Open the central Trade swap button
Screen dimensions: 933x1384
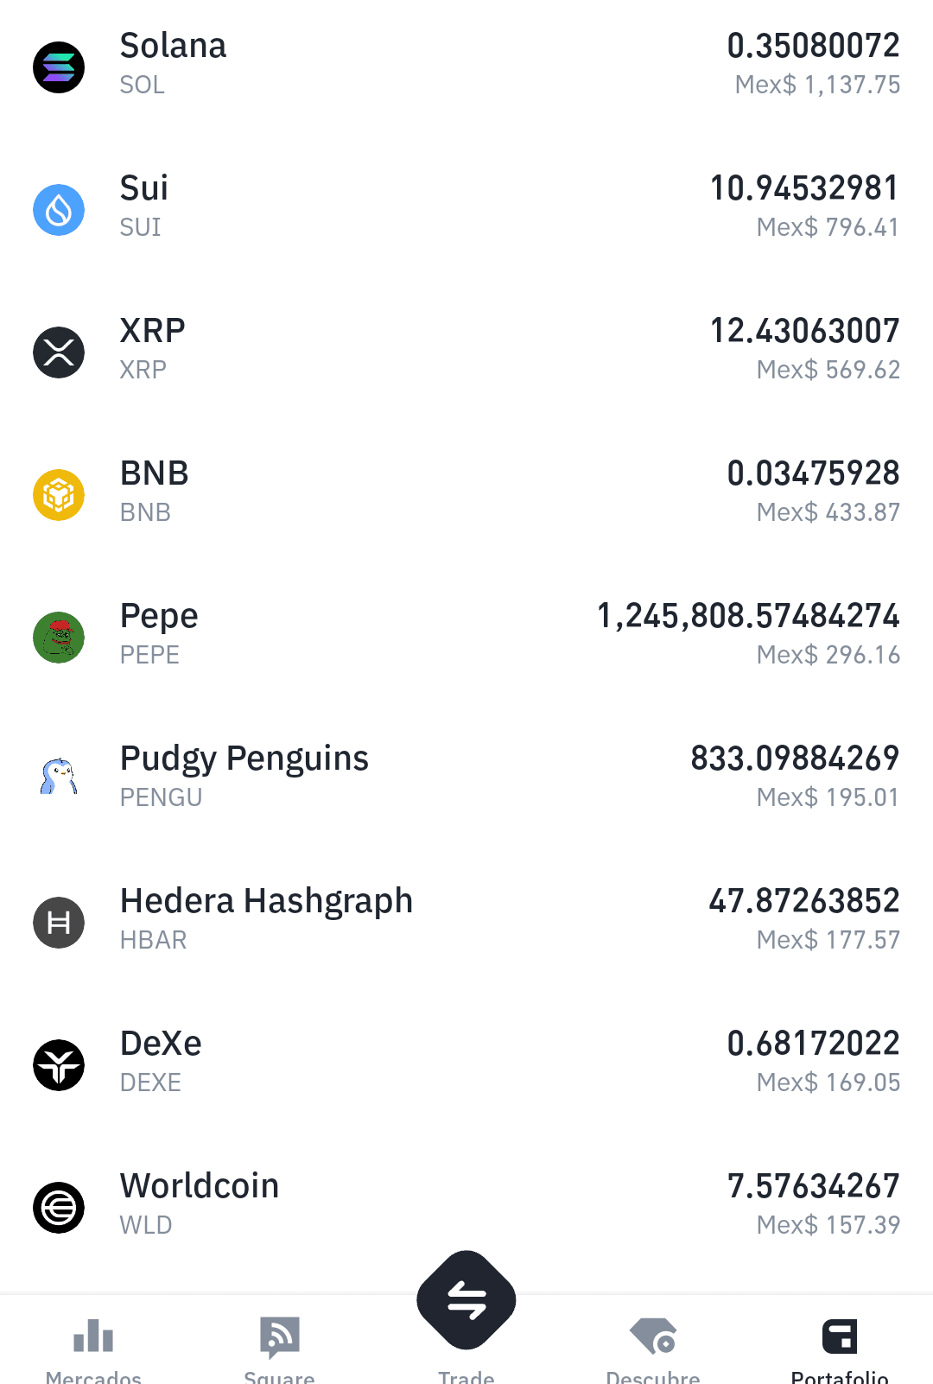466,1300
